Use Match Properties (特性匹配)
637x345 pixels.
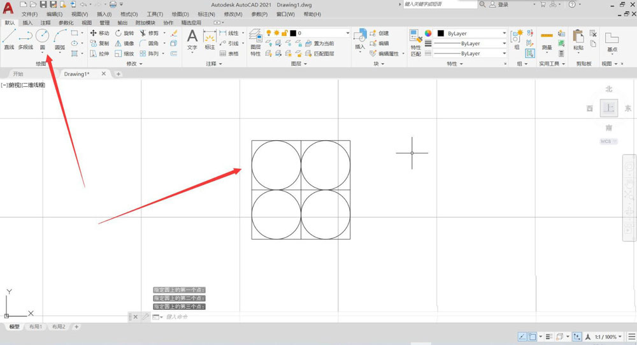click(415, 42)
